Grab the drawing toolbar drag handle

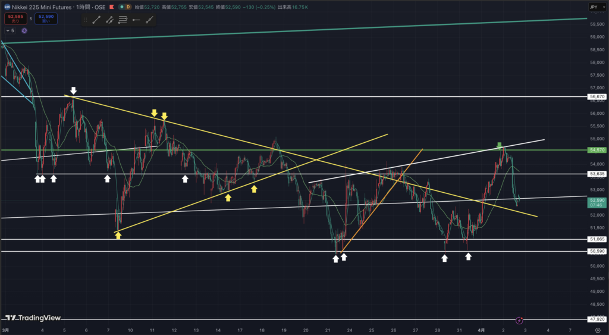(86, 20)
